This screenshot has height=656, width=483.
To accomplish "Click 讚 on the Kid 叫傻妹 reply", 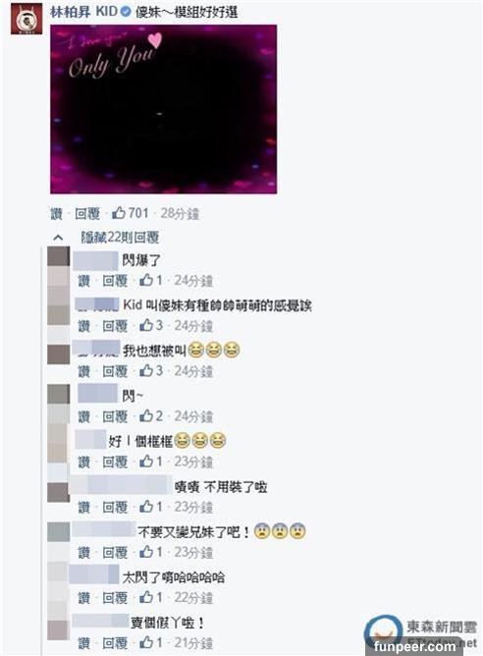I will tap(84, 325).
